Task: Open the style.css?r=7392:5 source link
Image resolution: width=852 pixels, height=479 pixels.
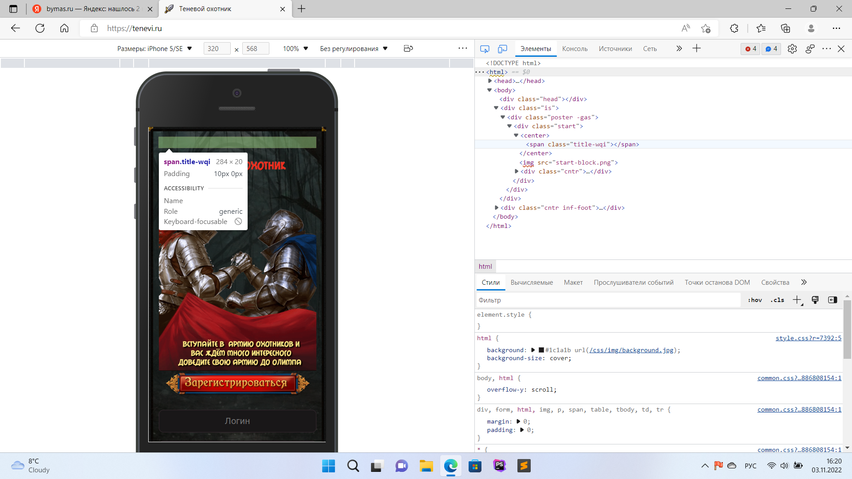Action: (x=808, y=338)
